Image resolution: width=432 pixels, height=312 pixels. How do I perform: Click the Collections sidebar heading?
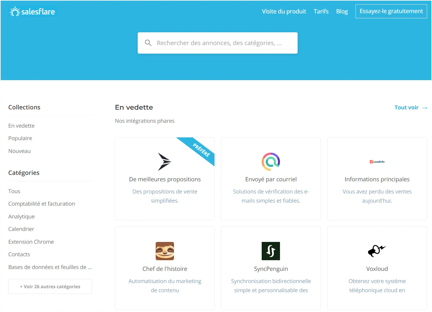click(24, 107)
